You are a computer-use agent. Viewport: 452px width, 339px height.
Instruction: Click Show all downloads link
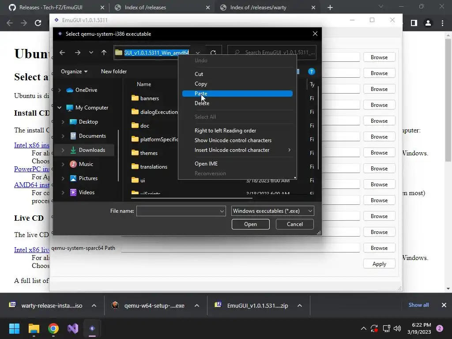[x=418, y=305]
